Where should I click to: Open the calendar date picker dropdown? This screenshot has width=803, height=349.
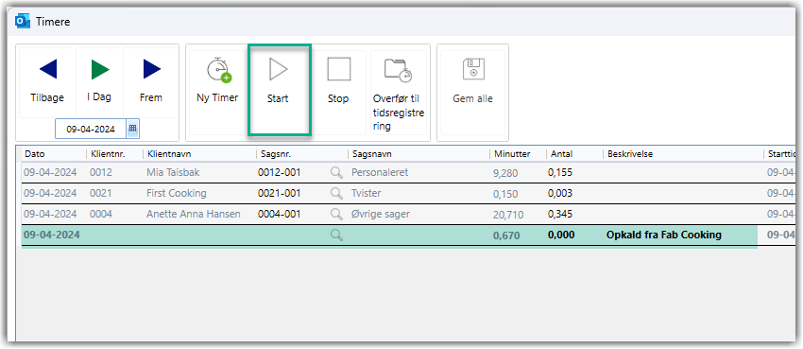[132, 129]
